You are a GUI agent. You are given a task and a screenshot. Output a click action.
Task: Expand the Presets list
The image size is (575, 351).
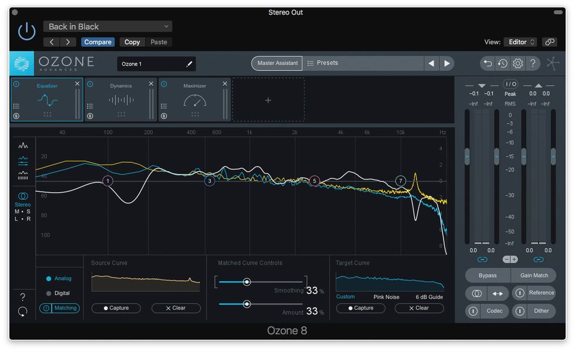click(363, 63)
